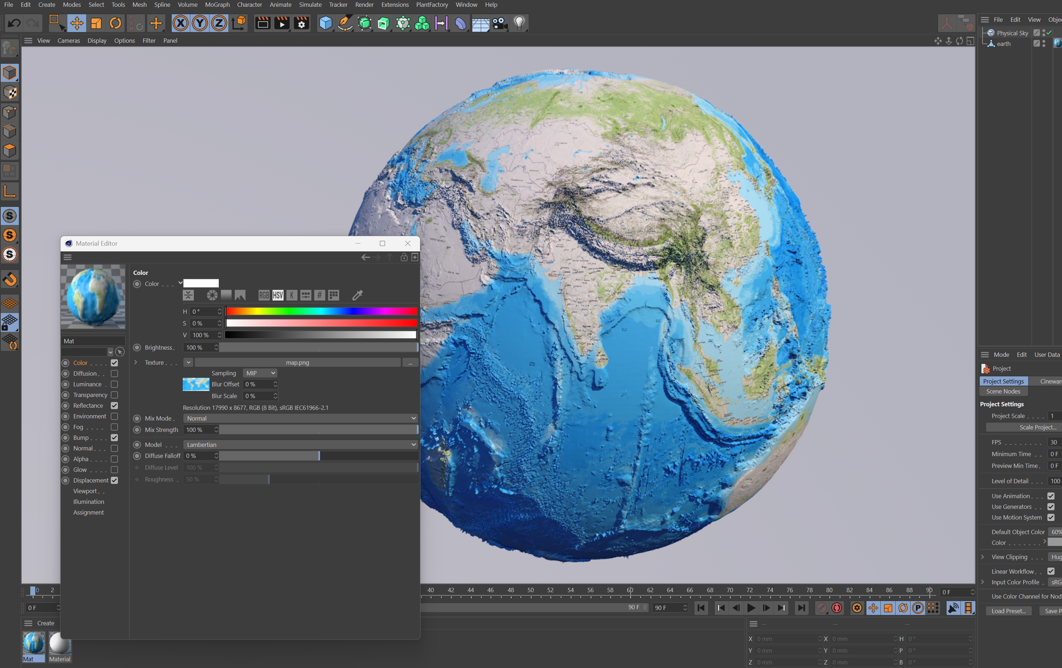Image resolution: width=1062 pixels, height=668 pixels.
Task: Switch to Scene Nodes tab
Action: [x=1003, y=391]
